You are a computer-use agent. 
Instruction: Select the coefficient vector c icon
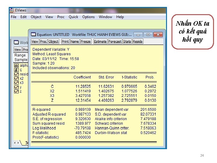tap(16, 70)
